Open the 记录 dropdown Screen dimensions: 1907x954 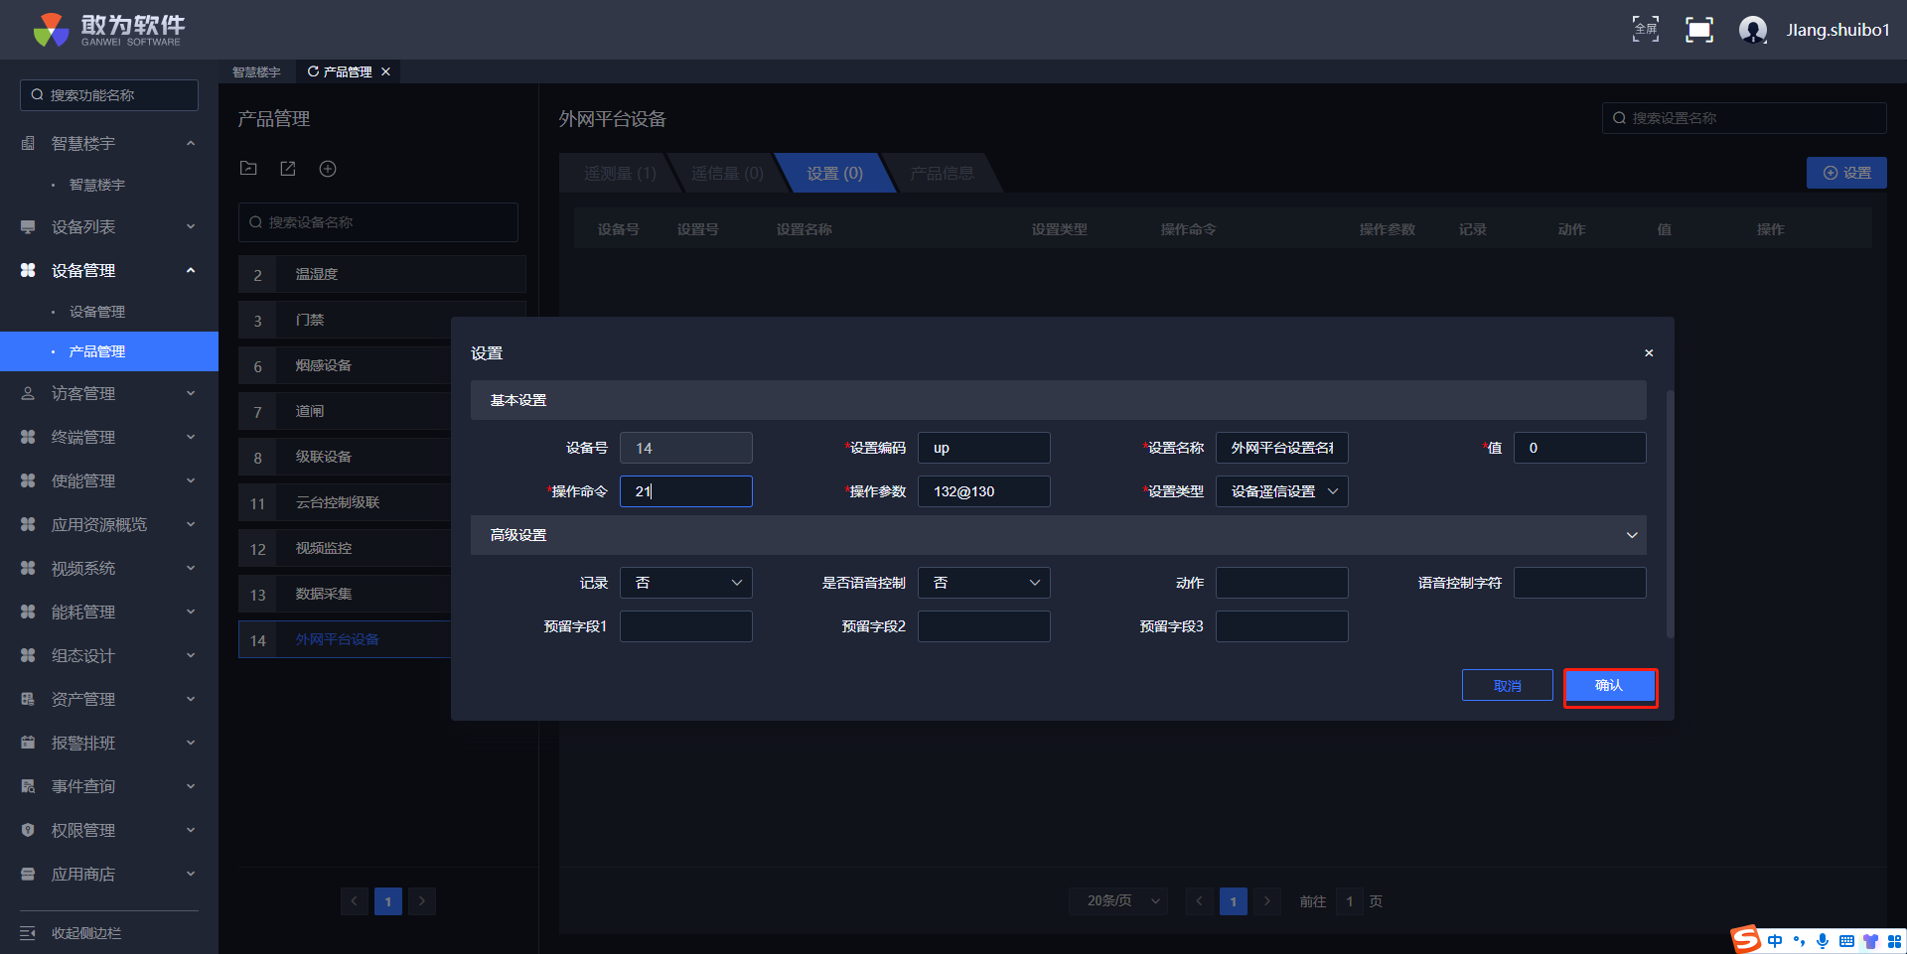coord(685,583)
